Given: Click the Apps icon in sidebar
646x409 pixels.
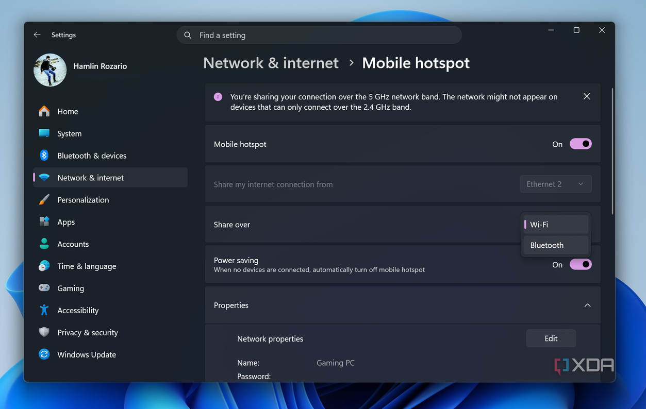Looking at the screenshot, I should click(44, 222).
